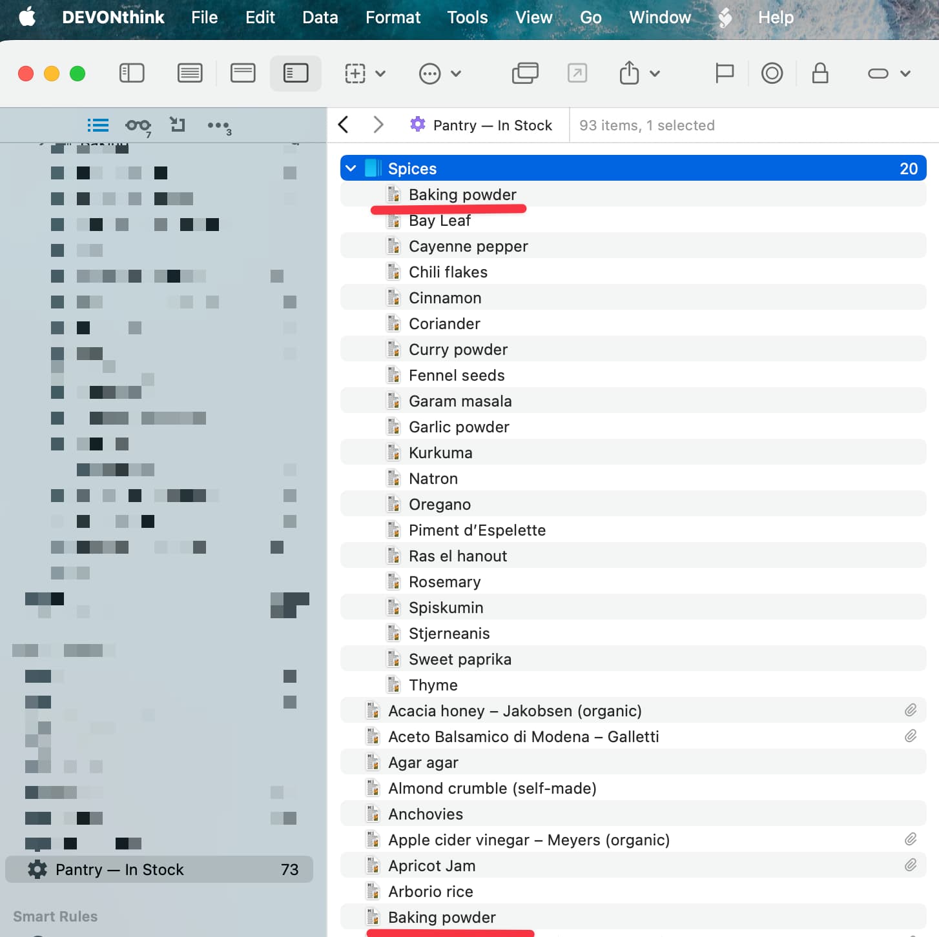Toggle the flag on selected item
This screenshot has width=939, height=937.
click(725, 73)
